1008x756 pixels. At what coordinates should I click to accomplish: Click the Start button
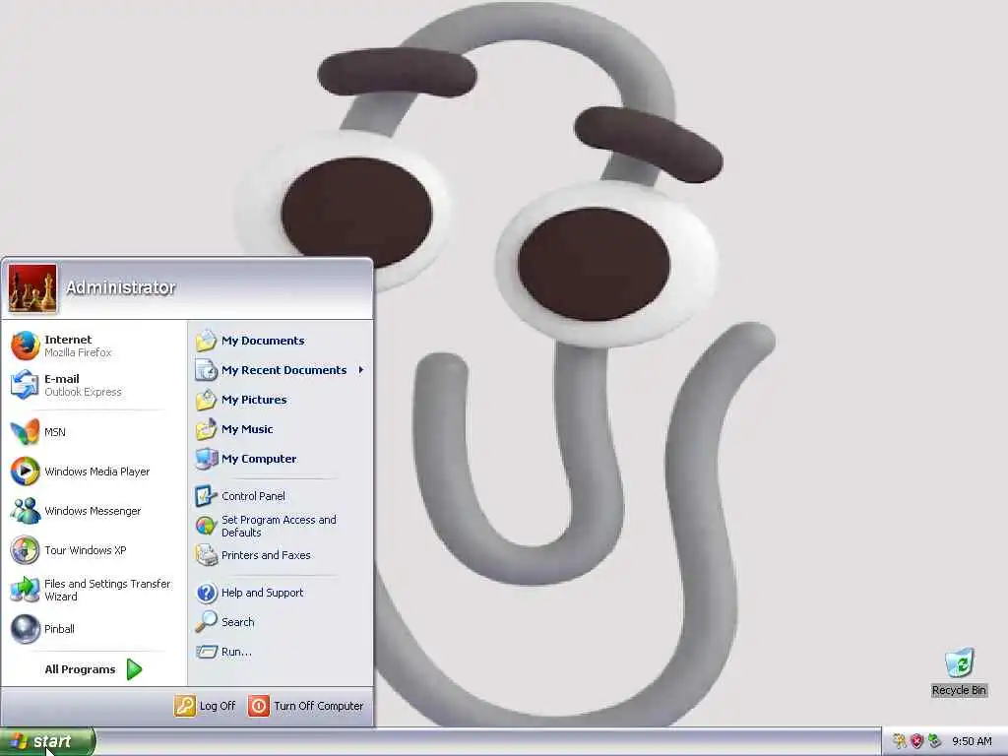click(47, 742)
